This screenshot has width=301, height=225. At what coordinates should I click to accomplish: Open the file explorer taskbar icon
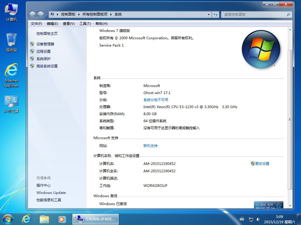[x=44, y=219]
